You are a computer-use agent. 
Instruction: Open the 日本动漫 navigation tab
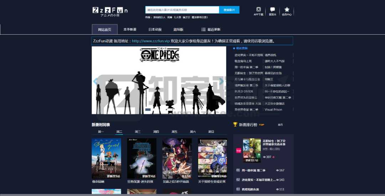tap(155, 30)
